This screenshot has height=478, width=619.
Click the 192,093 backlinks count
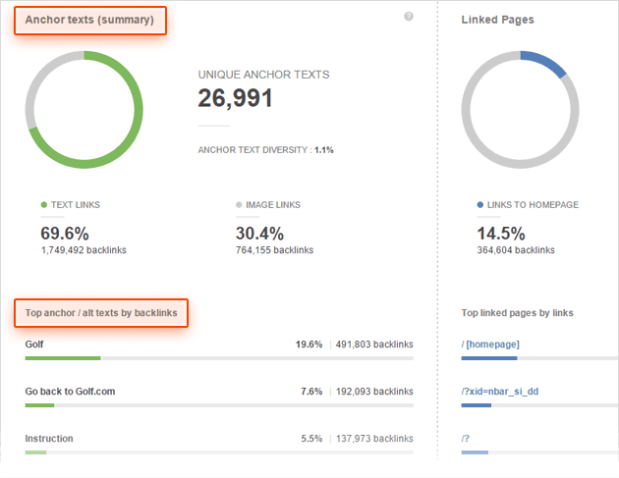pos(374,392)
